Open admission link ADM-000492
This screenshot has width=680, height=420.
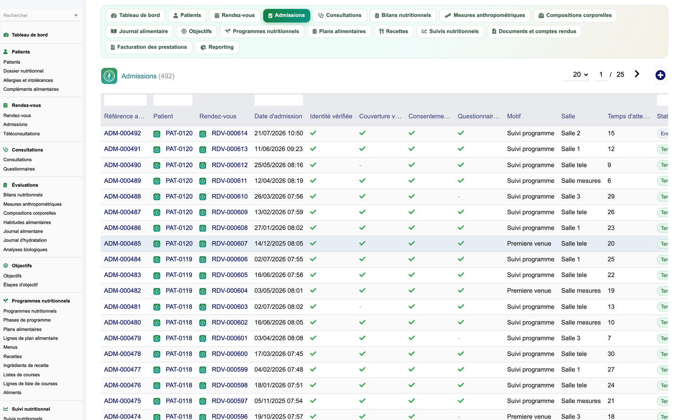122,133
